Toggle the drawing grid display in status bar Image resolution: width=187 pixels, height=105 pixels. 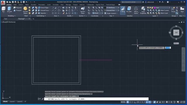click(x=128, y=102)
